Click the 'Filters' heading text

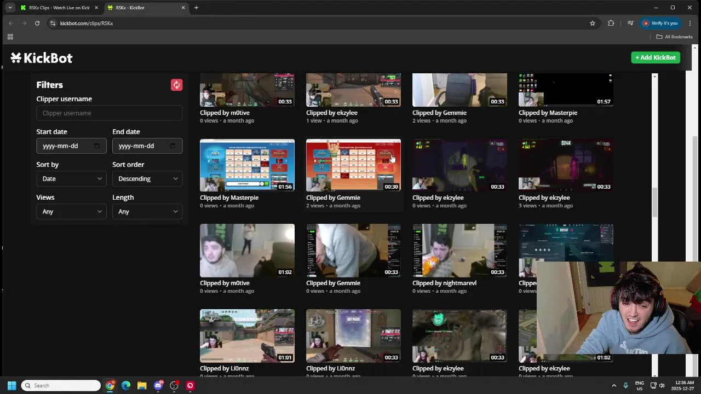pyautogui.click(x=49, y=85)
